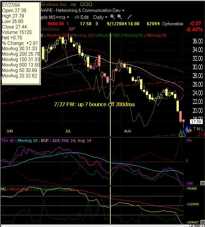This screenshot has height=227, width=205.
Task: Click the small square button in TSV pane
Action: tap(202, 183)
